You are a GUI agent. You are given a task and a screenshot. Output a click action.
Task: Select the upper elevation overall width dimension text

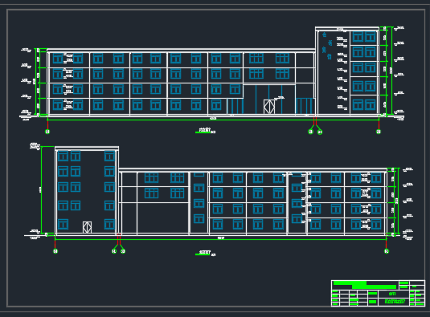pyautogui.click(x=213, y=119)
